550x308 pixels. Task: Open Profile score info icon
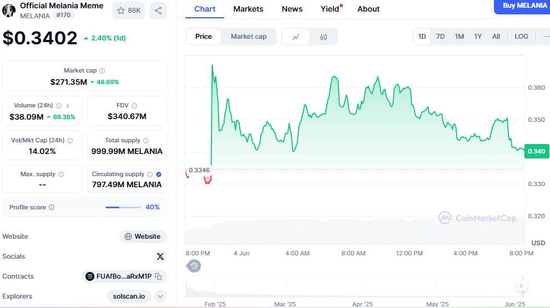point(52,207)
